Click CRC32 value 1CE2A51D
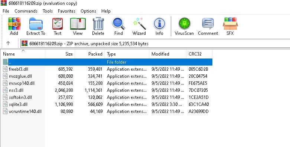This screenshot has width=290, height=147. pyautogui.click(x=198, y=97)
